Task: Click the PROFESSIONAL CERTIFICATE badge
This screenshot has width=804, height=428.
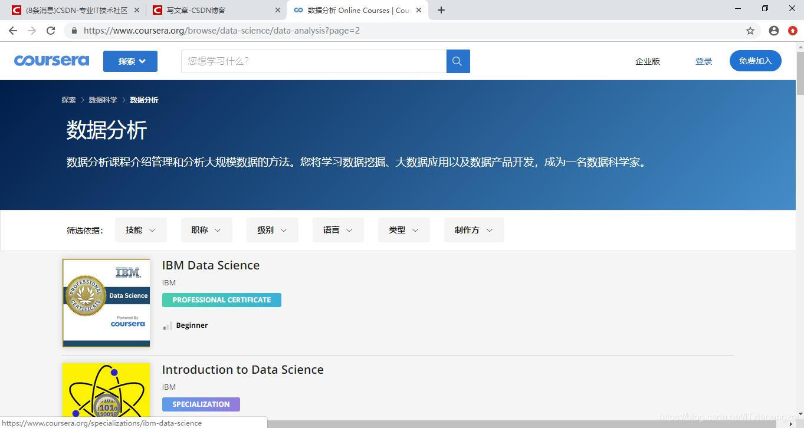Action: click(x=222, y=300)
